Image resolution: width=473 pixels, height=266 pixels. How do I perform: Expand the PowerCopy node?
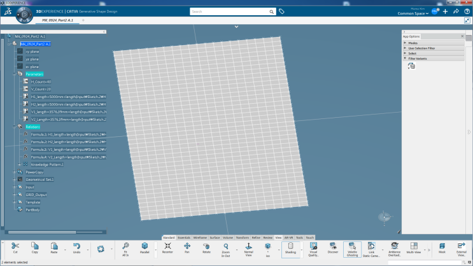pos(14,172)
